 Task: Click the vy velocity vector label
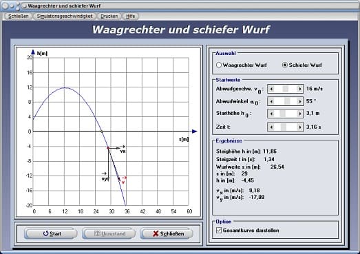(105, 178)
